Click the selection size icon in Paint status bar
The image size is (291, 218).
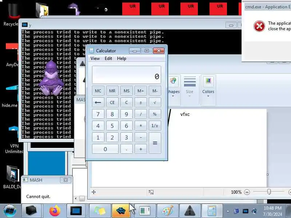[151, 192]
